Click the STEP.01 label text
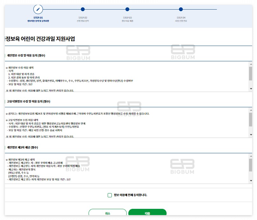This screenshot has height=220, width=257. (x=38, y=18)
